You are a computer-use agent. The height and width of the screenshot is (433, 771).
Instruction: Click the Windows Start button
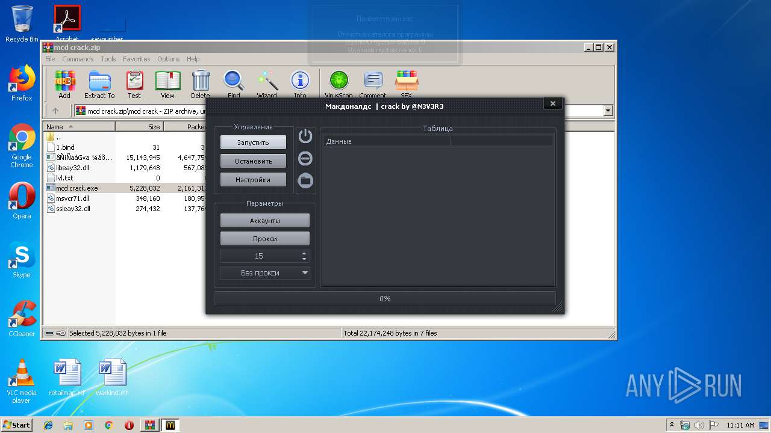point(17,425)
